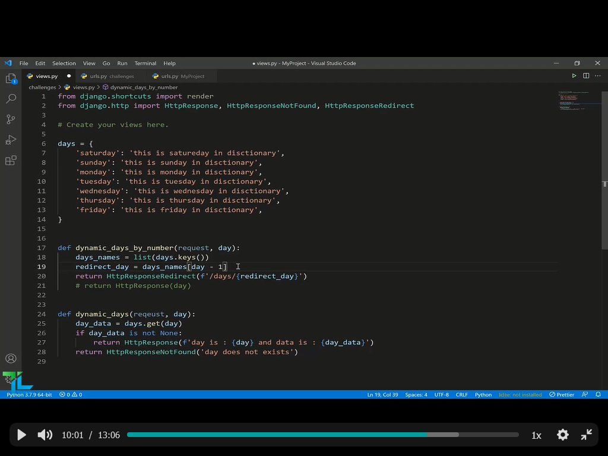This screenshot has width=608, height=456.
Task: Open the Extensions view
Action: coord(11,161)
